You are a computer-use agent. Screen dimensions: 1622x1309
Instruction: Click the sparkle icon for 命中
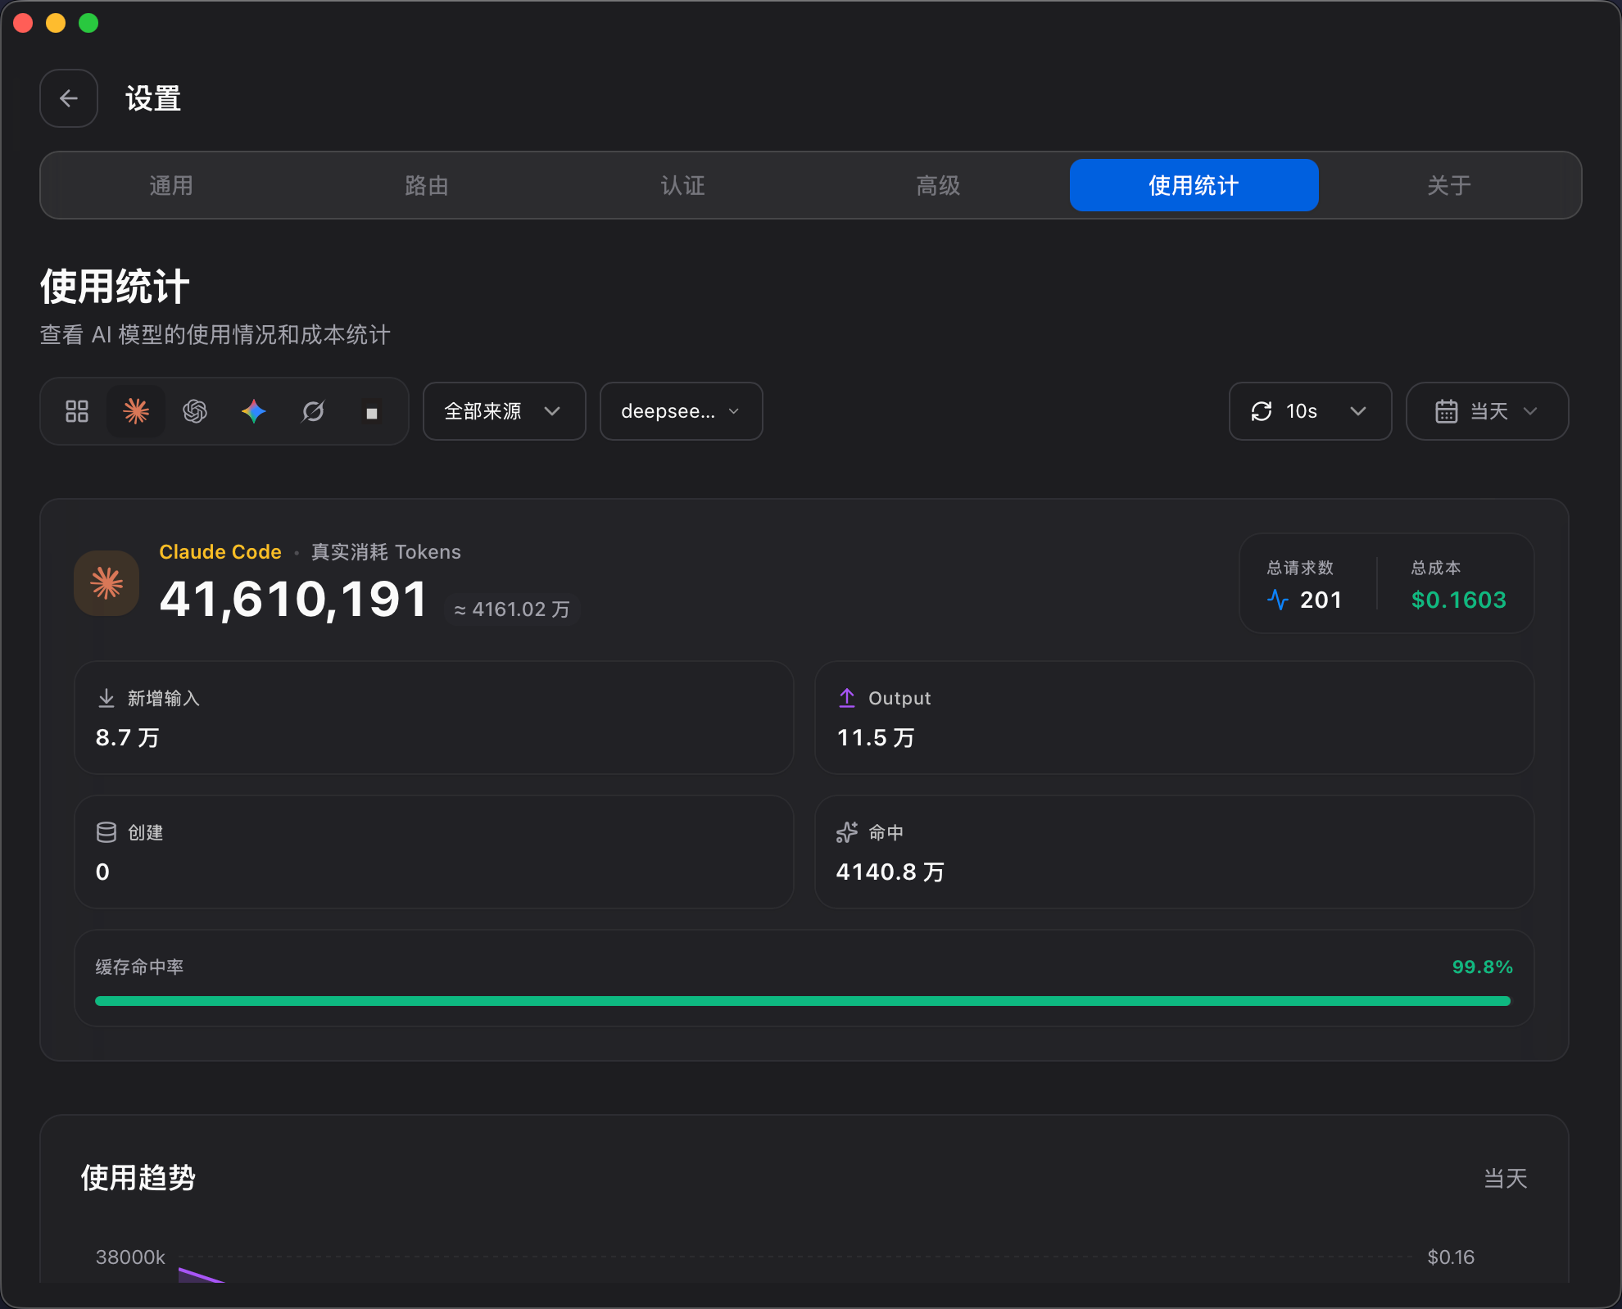[847, 832]
